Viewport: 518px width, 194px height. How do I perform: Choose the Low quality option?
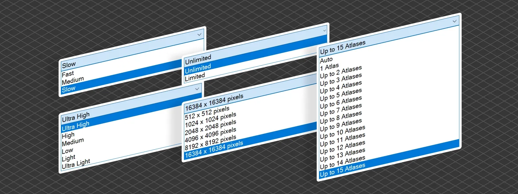click(x=68, y=151)
